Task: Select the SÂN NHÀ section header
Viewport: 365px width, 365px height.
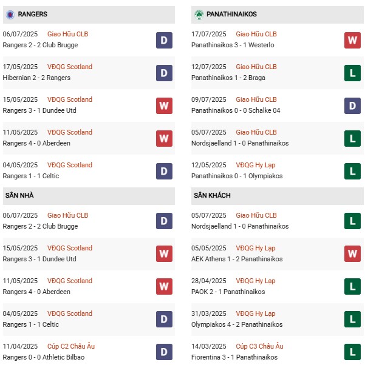Action: coord(18,195)
